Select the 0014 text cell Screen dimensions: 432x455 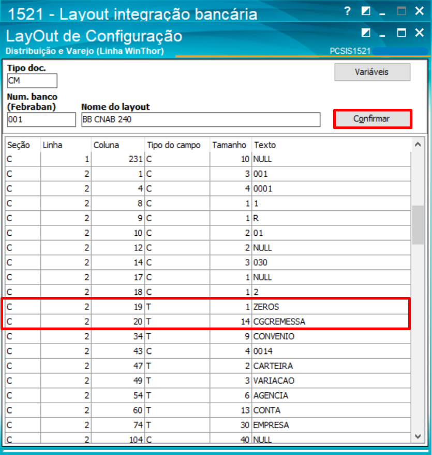(331, 351)
